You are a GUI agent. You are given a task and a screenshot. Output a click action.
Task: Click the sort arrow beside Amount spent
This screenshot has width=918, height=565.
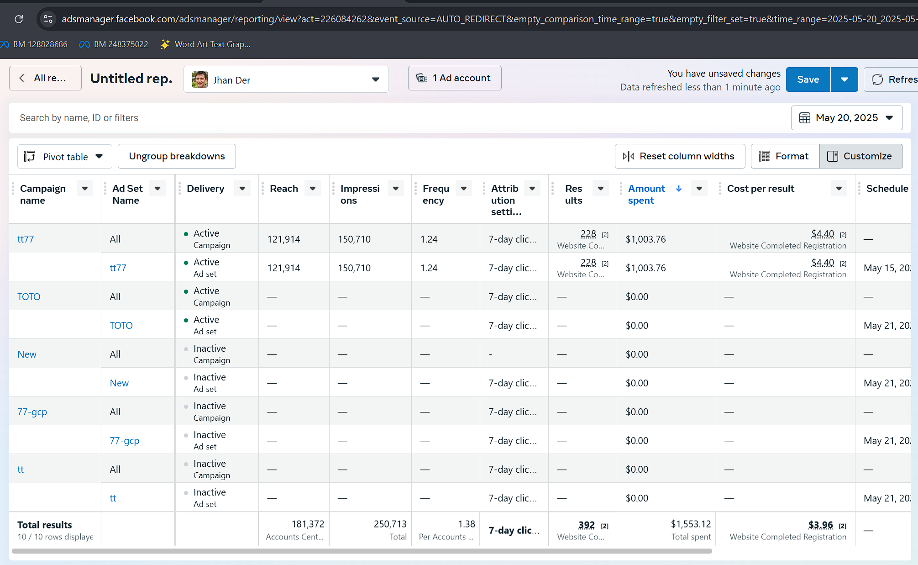(679, 188)
